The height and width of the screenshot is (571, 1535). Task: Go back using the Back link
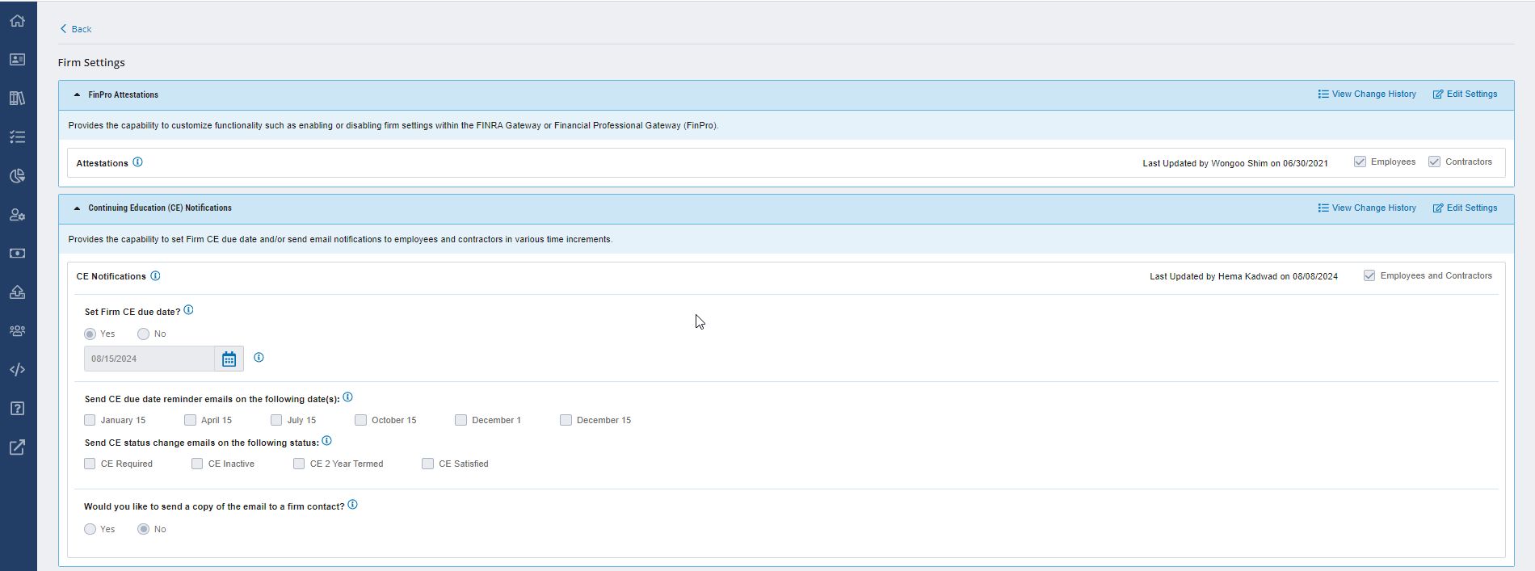(76, 29)
